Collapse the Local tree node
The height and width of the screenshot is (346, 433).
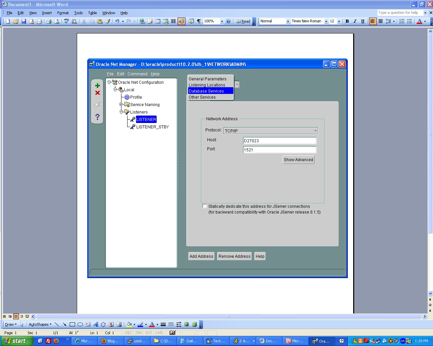coord(115,90)
